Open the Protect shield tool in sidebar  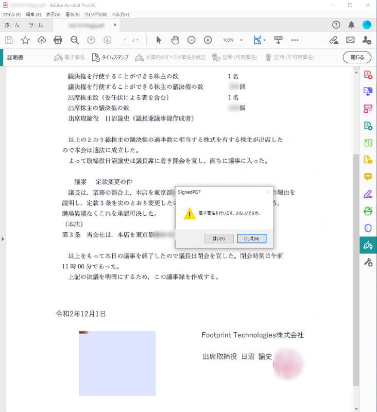tap(368, 228)
